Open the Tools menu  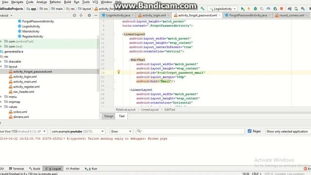86,2
